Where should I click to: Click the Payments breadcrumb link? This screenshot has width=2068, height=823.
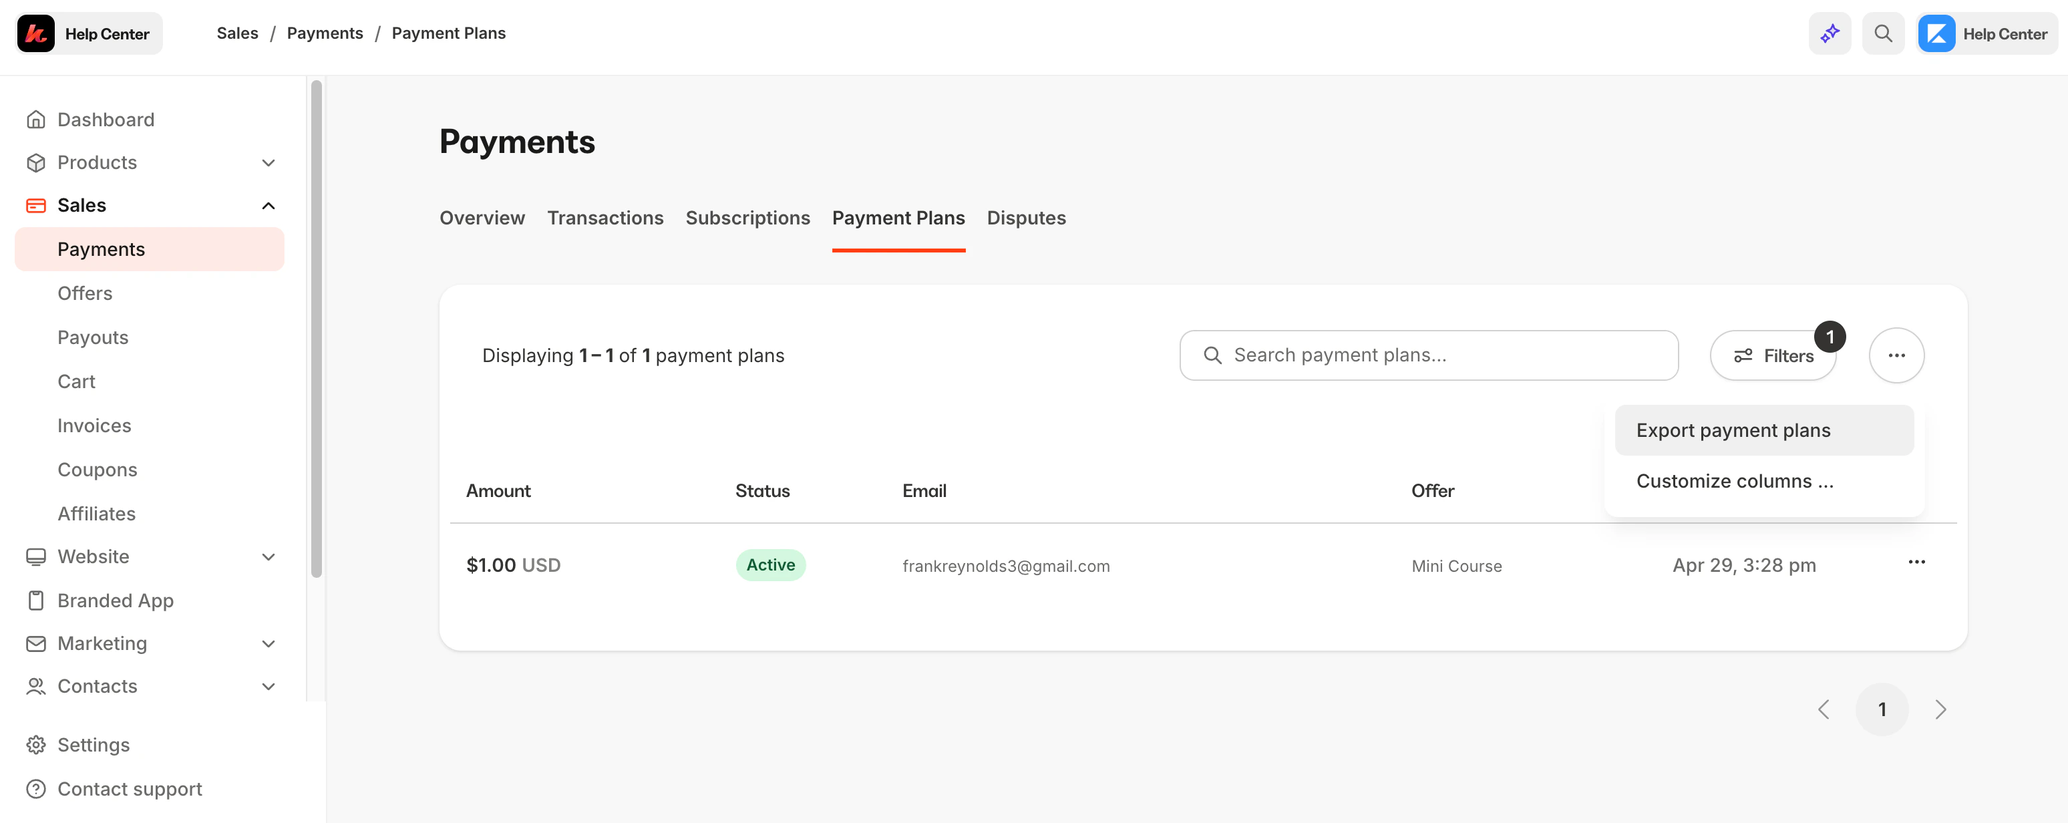pos(325,33)
